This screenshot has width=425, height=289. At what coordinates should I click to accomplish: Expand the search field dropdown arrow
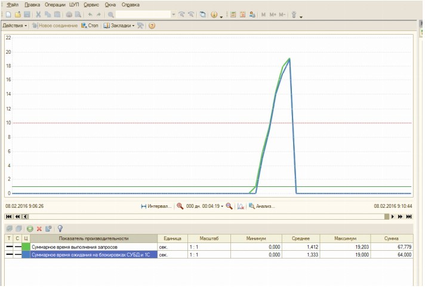click(174, 14)
